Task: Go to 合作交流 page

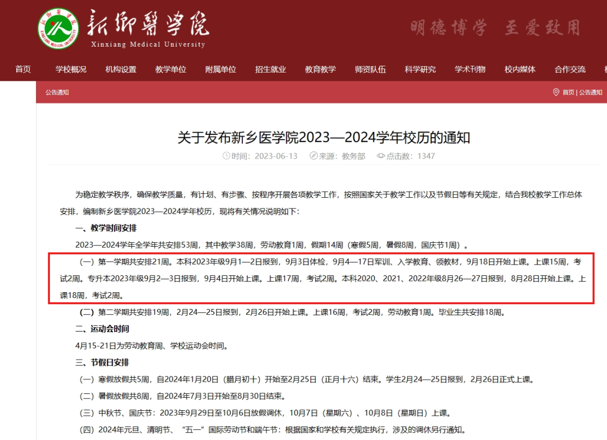Action: (570, 70)
